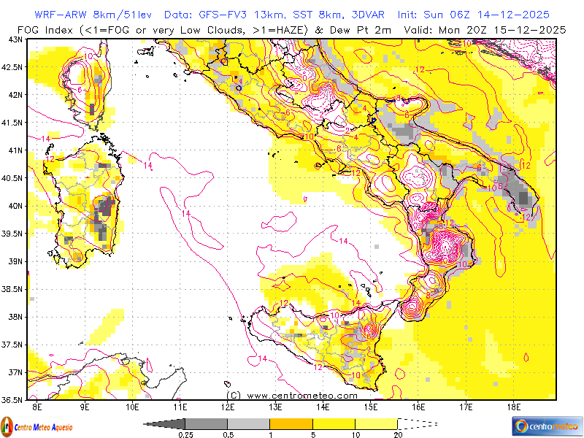Screen dimensions: 584x438
Task: Select the yellow 5–10 legend swatch
Action: (334, 423)
